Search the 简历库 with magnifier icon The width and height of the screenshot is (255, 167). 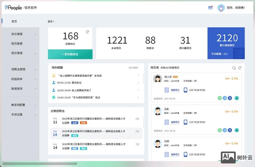pos(234,68)
